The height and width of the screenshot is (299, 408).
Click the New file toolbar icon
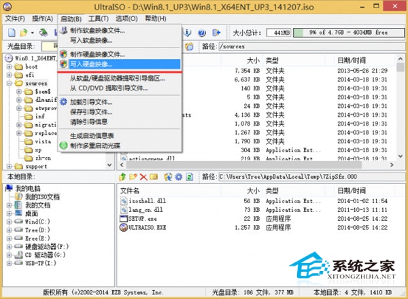tap(12, 33)
